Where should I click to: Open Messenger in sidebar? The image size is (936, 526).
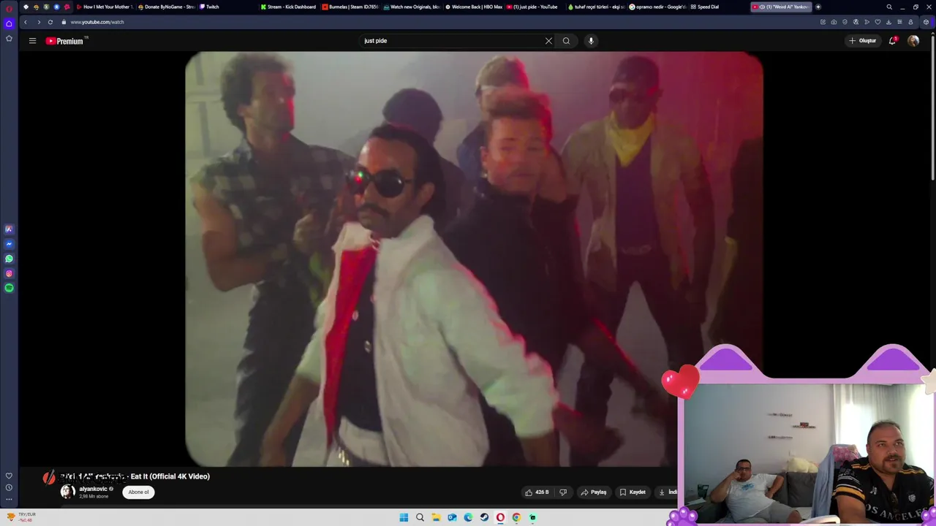pyautogui.click(x=9, y=244)
